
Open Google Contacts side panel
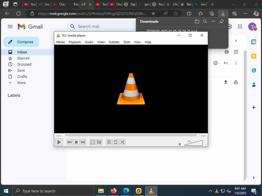[x=254, y=85]
